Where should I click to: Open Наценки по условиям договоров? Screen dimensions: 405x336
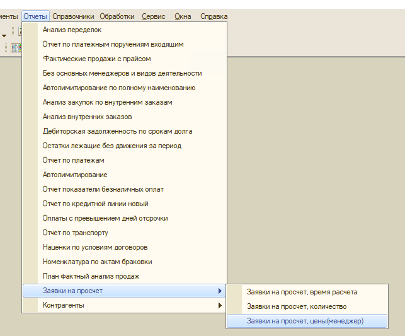125,247
